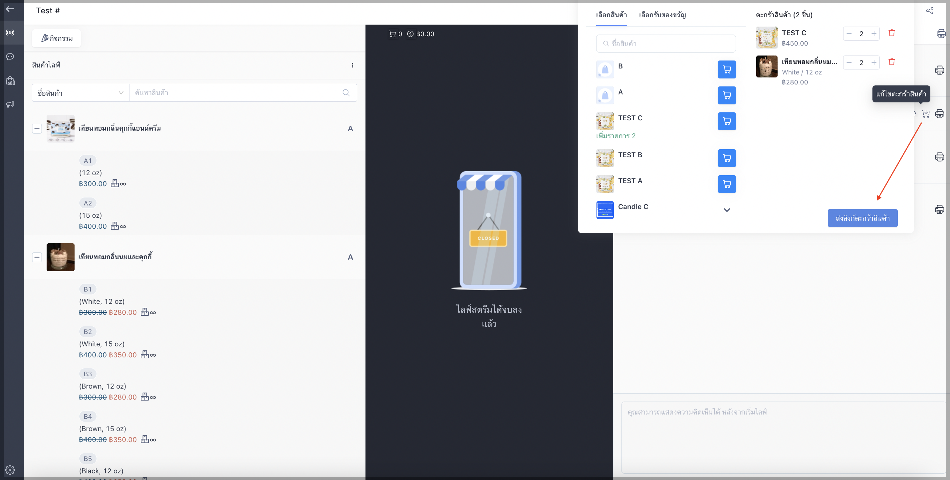Increase เทียนหอมกลิ่นนม quantity in cart
This screenshot has width=950, height=480.
(874, 62)
